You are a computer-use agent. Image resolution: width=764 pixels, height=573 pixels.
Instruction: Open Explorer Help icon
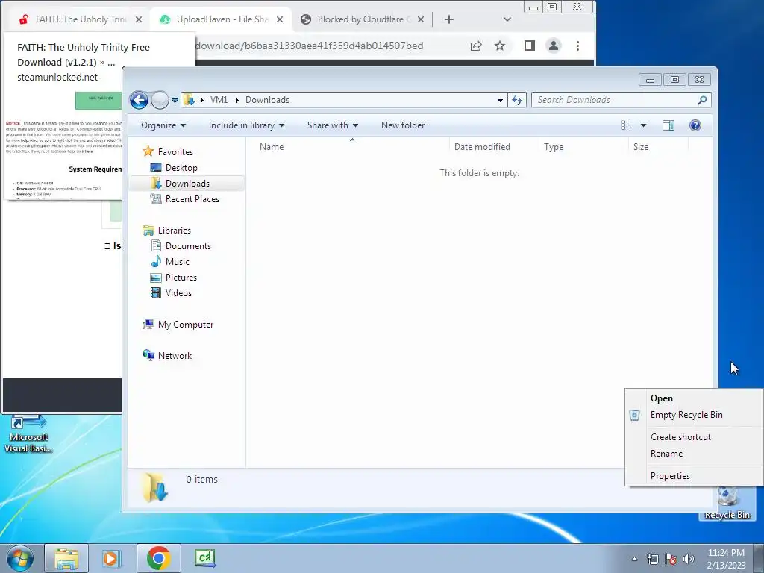click(695, 125)
